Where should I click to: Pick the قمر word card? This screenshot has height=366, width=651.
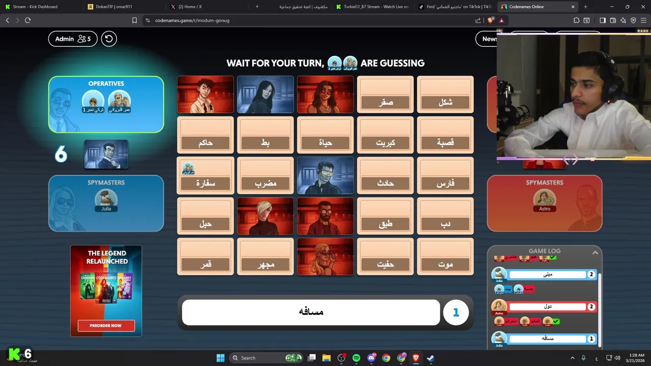point(205,257)
